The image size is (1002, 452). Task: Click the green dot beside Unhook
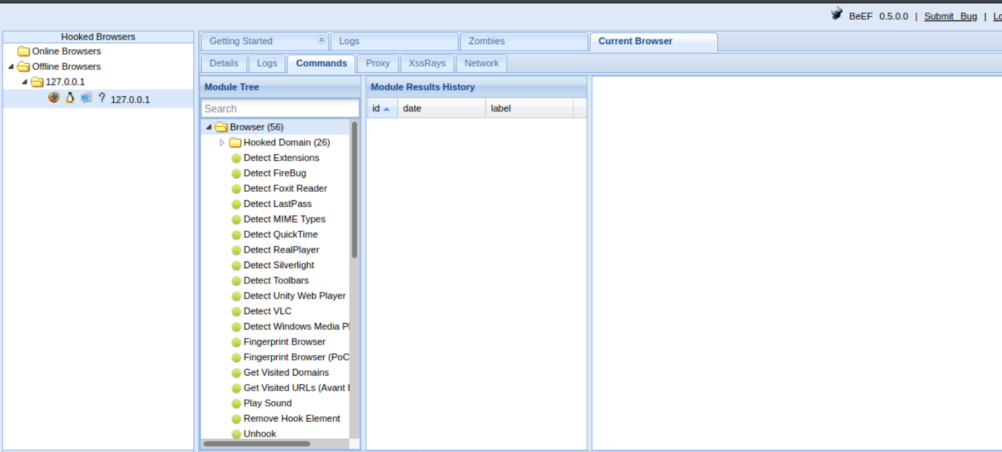pyautogui.click(x=236, y=434)
